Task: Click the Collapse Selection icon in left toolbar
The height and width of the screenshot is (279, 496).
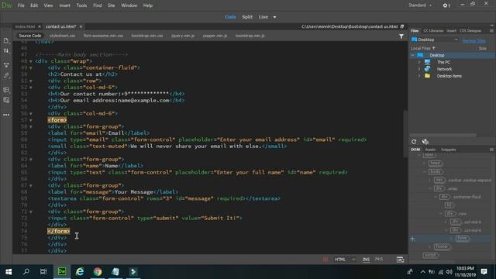Action: pos(6,65)
